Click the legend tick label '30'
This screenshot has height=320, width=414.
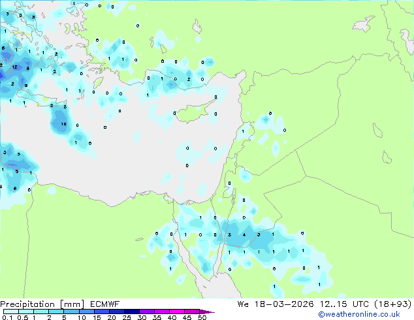[142, 317]
